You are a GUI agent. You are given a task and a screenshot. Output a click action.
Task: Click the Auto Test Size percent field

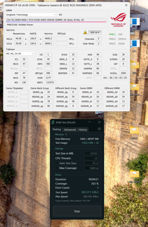click(91, 163)
